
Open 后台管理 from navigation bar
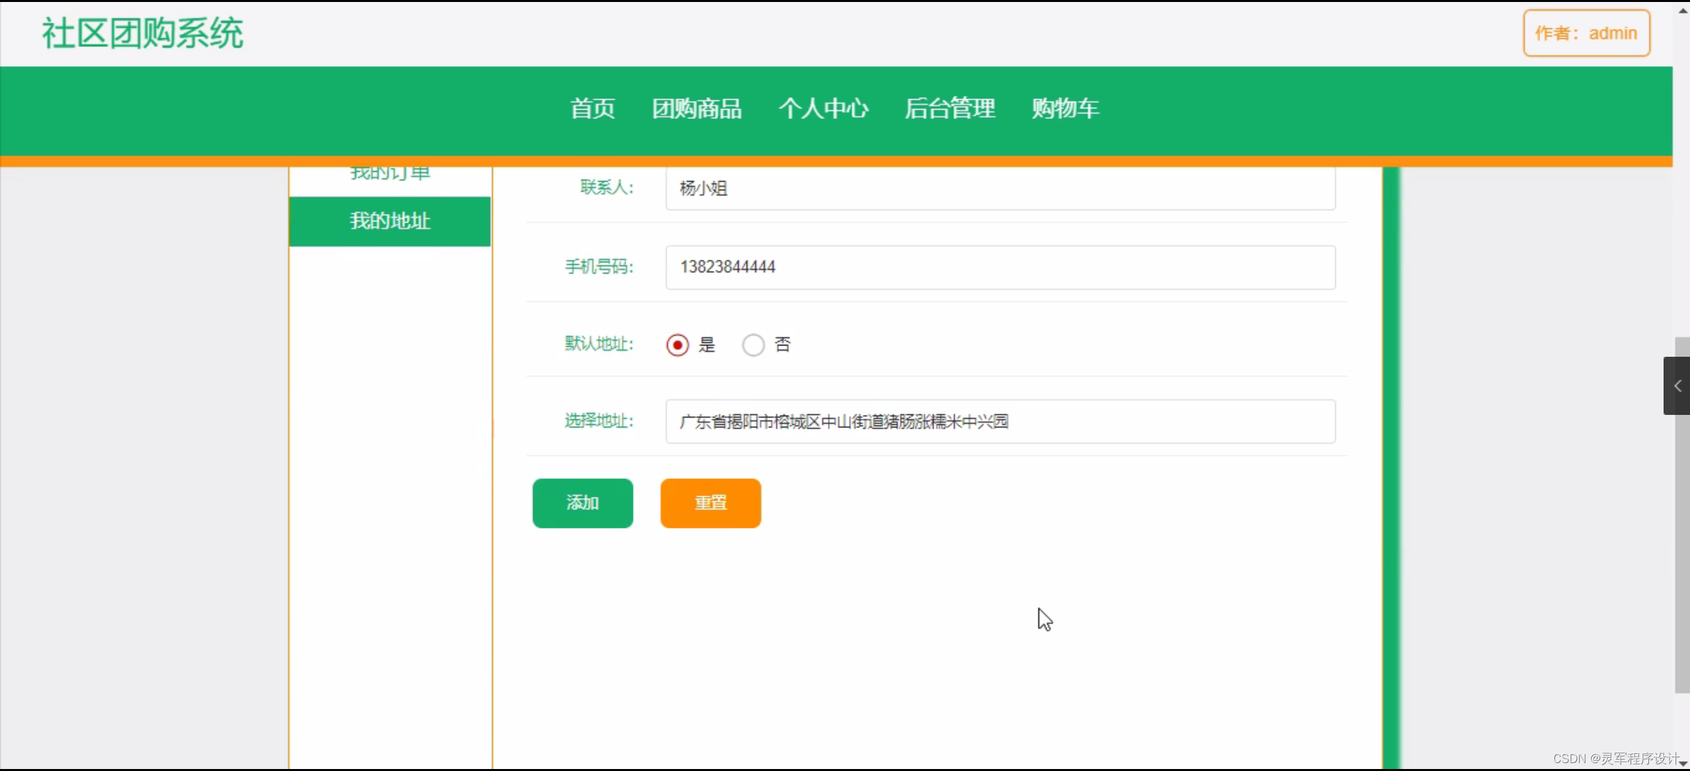coord(950,108)
